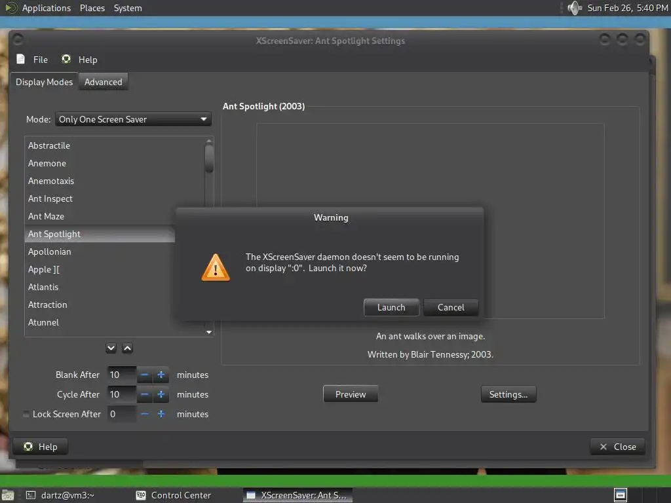Increase Lock Screen After minutes
The width and height of the screenshot is (671, 503).
(x=161, y=414)
